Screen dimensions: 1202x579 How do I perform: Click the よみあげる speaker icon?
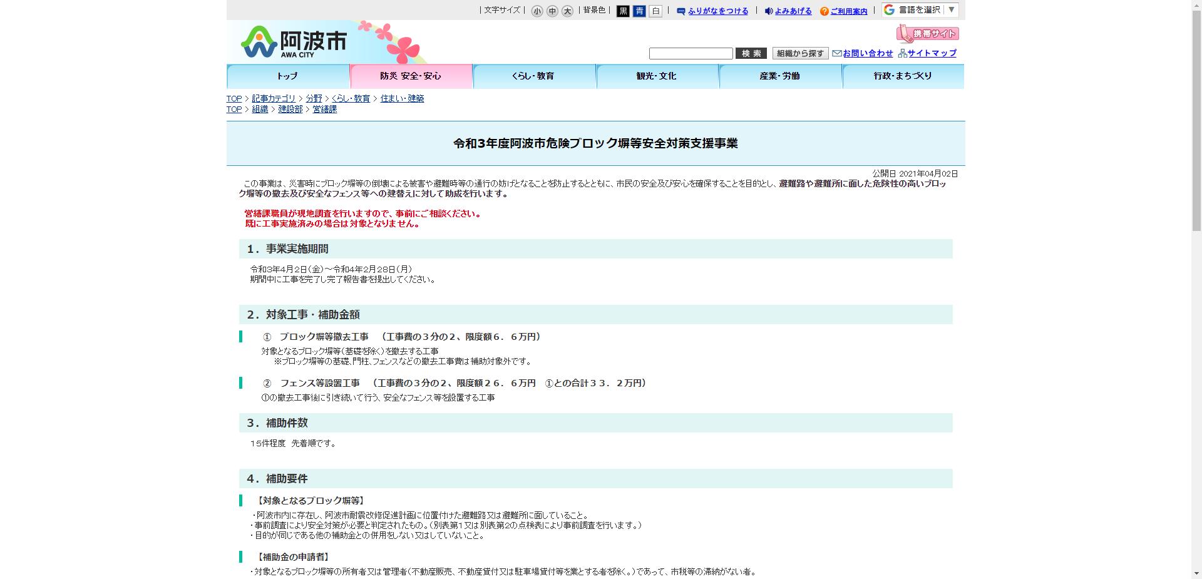[x=769, y=11]
